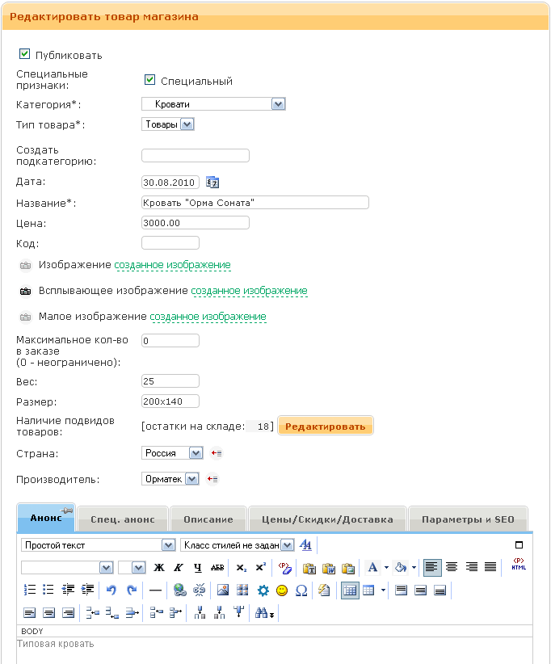Click the Bold formatting button

[x=159, y=568]
